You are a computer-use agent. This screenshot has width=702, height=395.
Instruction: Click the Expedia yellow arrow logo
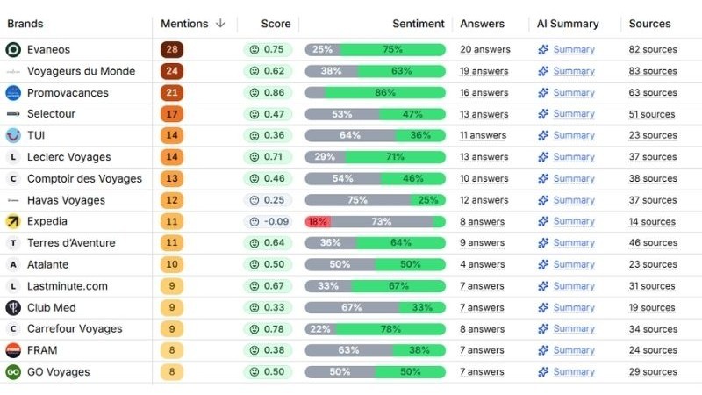13,221
